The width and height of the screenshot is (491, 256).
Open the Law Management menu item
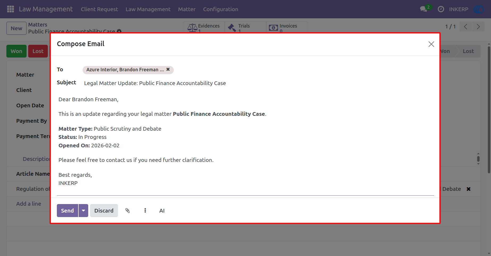148,9
